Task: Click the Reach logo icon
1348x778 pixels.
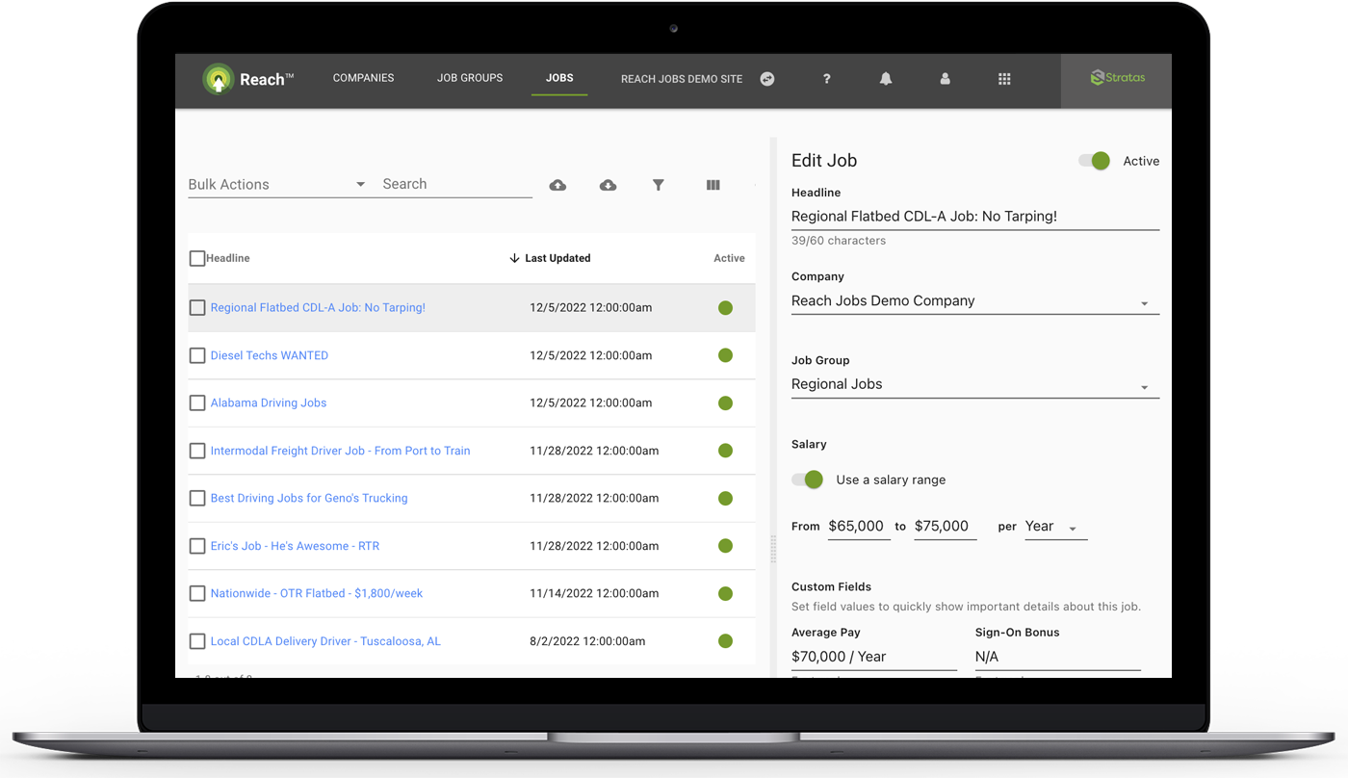Action: click(x=219, y=79)
